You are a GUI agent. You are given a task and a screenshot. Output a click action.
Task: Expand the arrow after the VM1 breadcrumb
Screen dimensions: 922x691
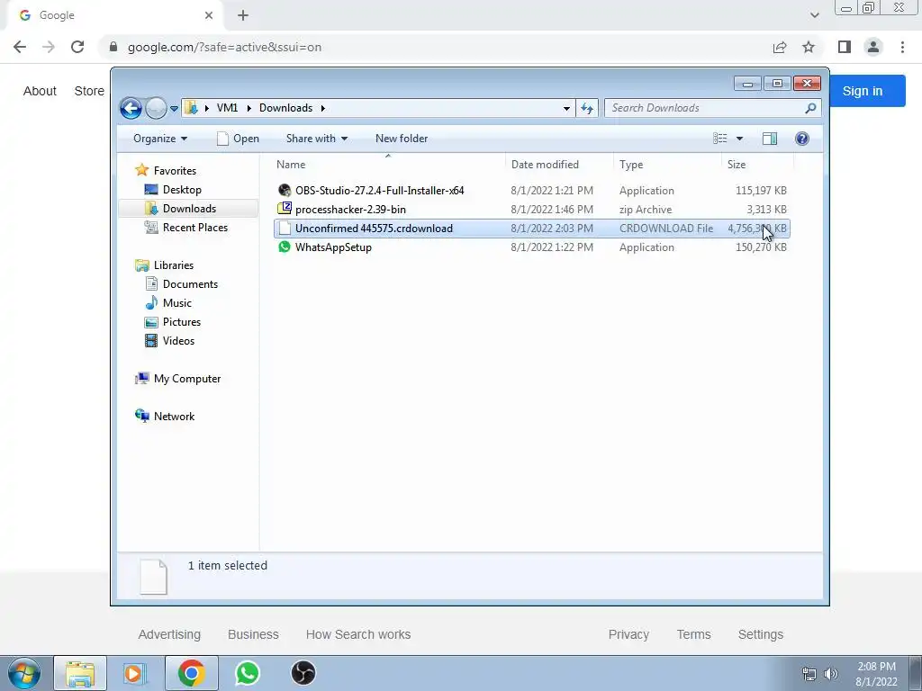click(x=249, y=108)
